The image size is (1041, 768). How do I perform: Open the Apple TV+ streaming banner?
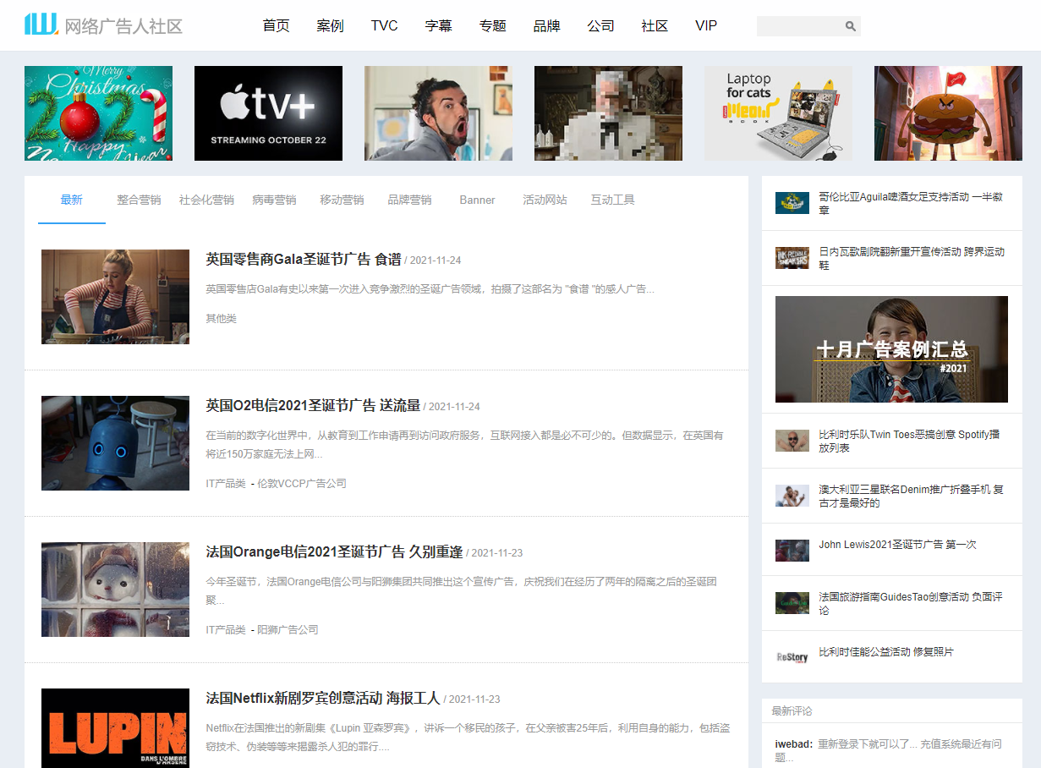tap(268, 113)
